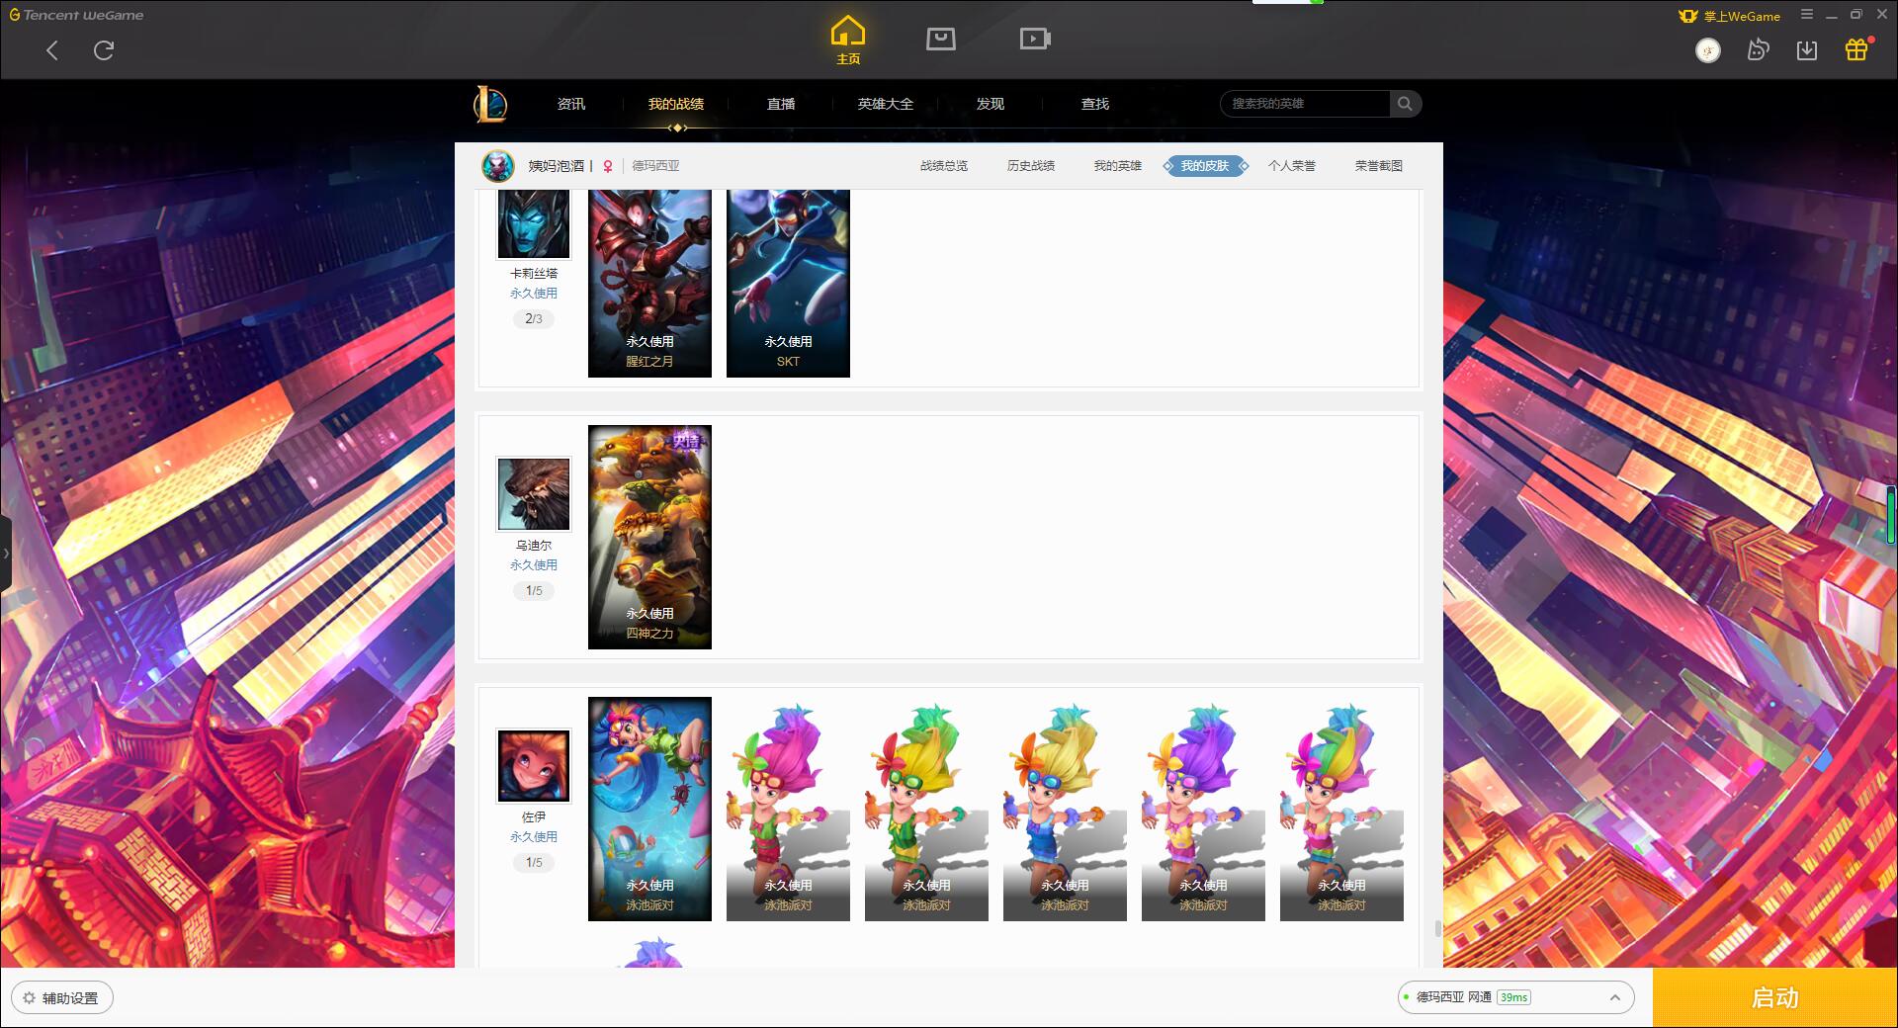The height and width of the screenshot is (1028, 1898).
Task: Click the 卡莉丝塔 champion portrait
Action: [x=534, y=223]
